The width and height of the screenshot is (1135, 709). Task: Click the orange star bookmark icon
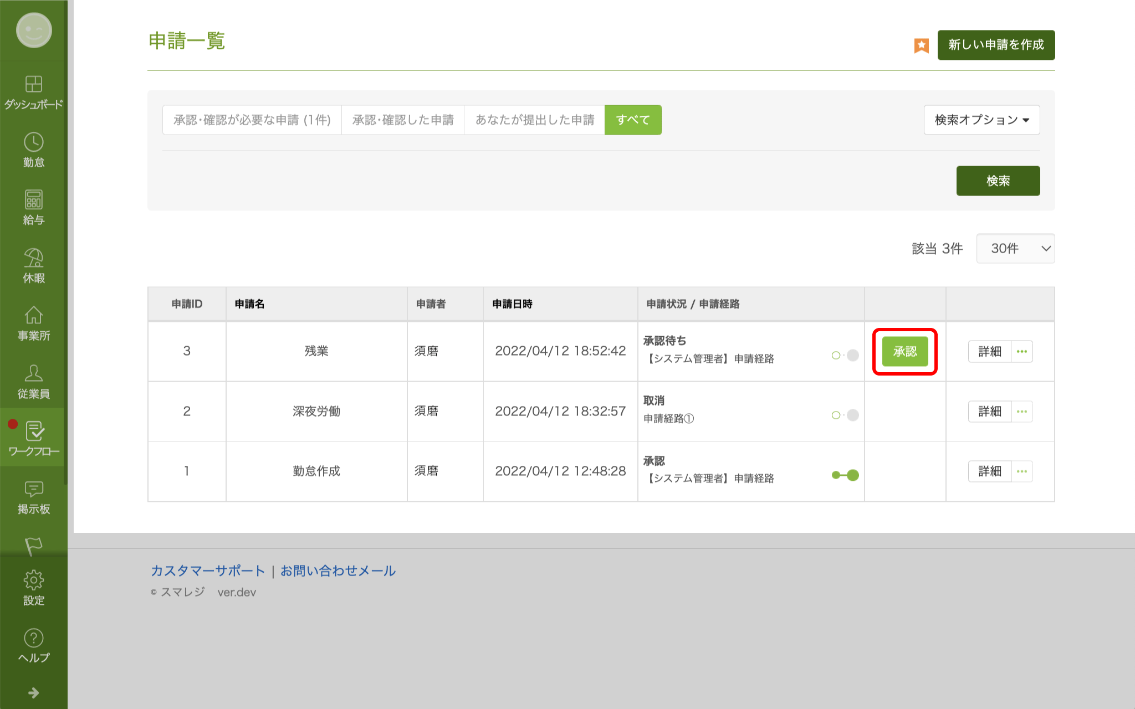click(x=921, y=45)
